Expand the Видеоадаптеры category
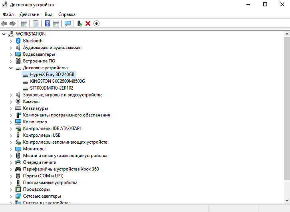 point(11,54)
